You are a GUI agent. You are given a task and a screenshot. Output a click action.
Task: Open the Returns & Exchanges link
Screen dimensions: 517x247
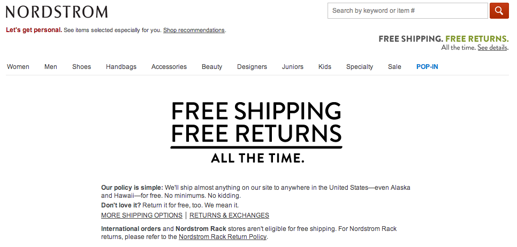point(229,215)
